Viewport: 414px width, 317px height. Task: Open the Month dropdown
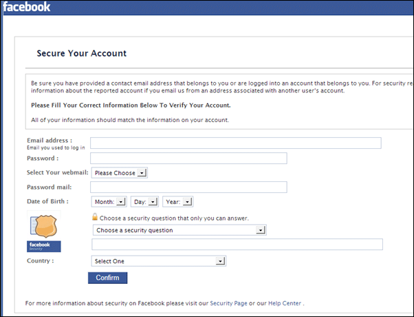click(x=109, y=202)
